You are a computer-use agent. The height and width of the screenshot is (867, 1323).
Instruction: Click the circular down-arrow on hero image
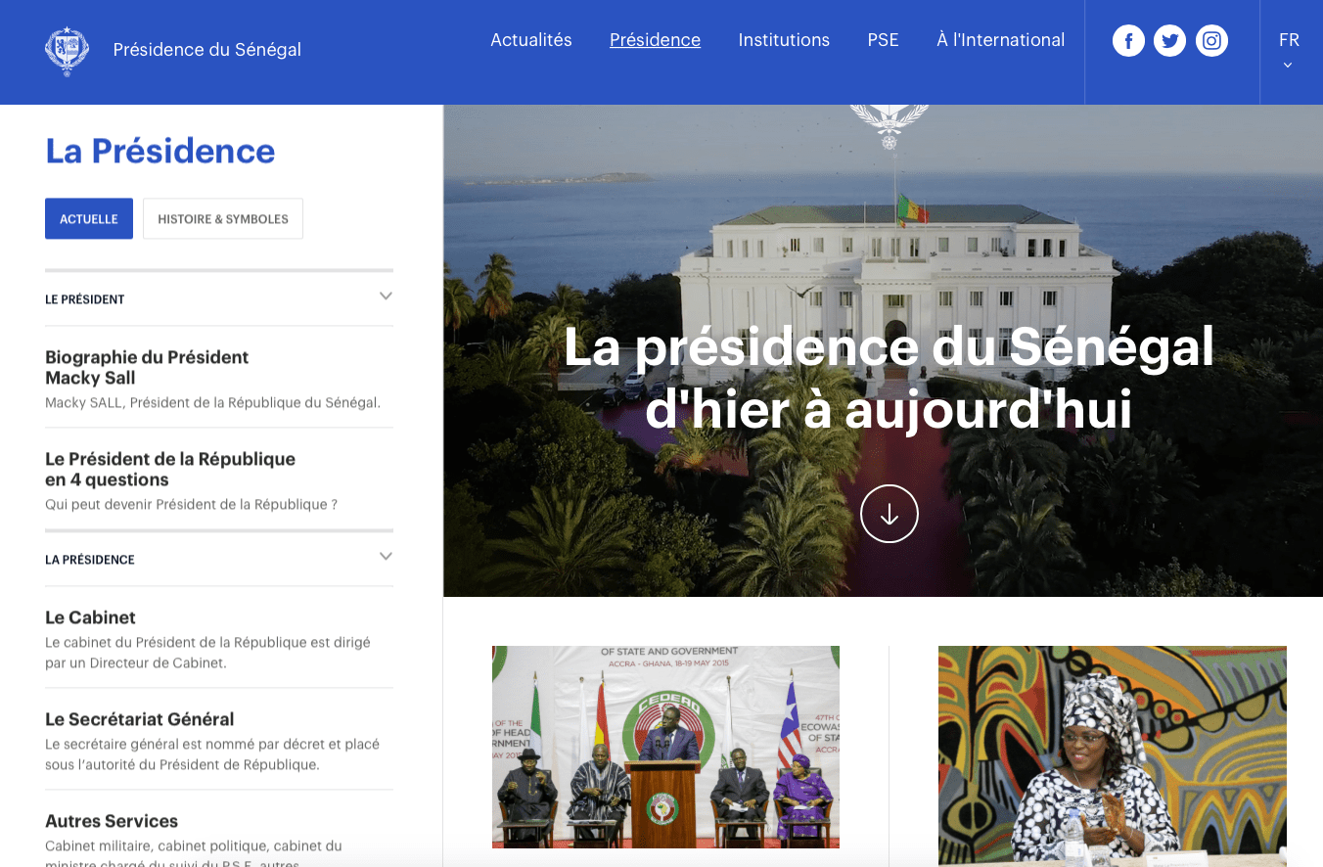(x=889, y=514)
